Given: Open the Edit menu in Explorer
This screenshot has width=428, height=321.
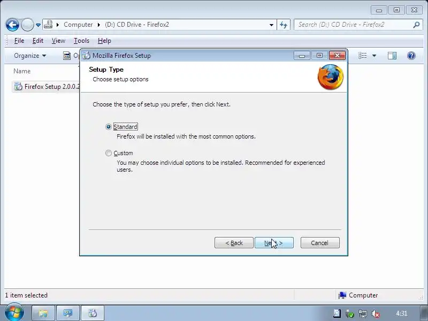Looking at the screenshot, I should tap(37, 41).
